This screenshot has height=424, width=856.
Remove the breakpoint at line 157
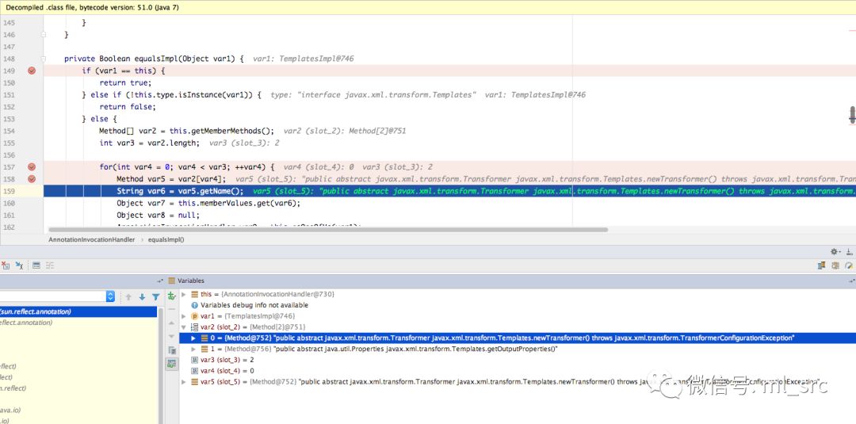coord(32,167)
